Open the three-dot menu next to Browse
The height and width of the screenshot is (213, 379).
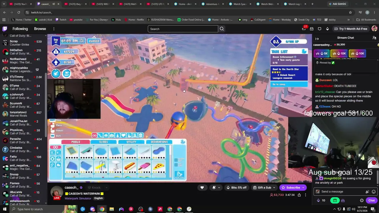point(54,29)
